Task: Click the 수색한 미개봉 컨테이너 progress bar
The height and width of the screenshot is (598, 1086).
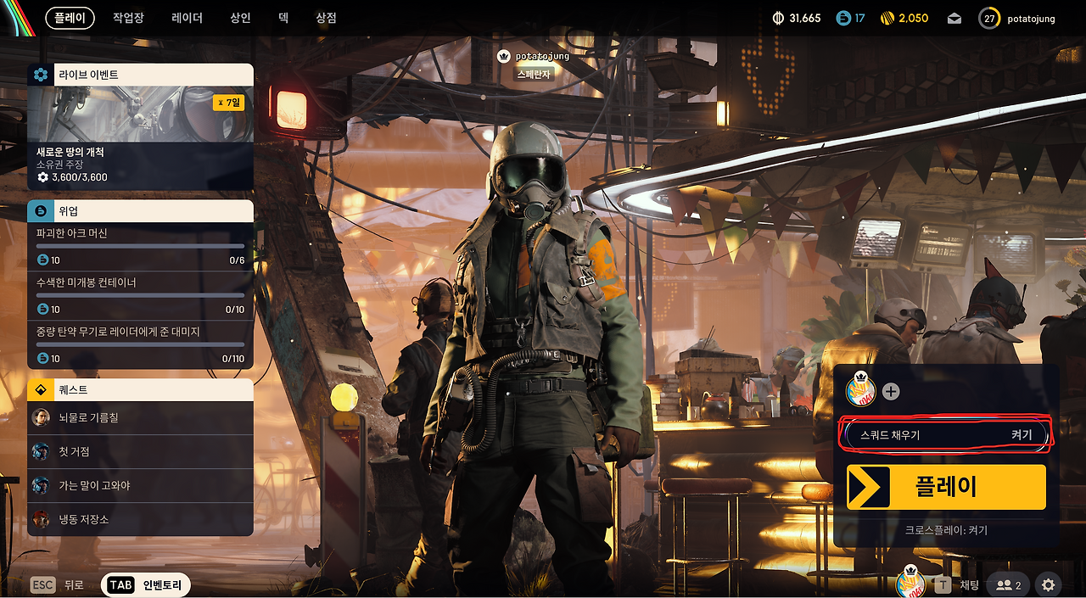Action: tap(141, 295)
